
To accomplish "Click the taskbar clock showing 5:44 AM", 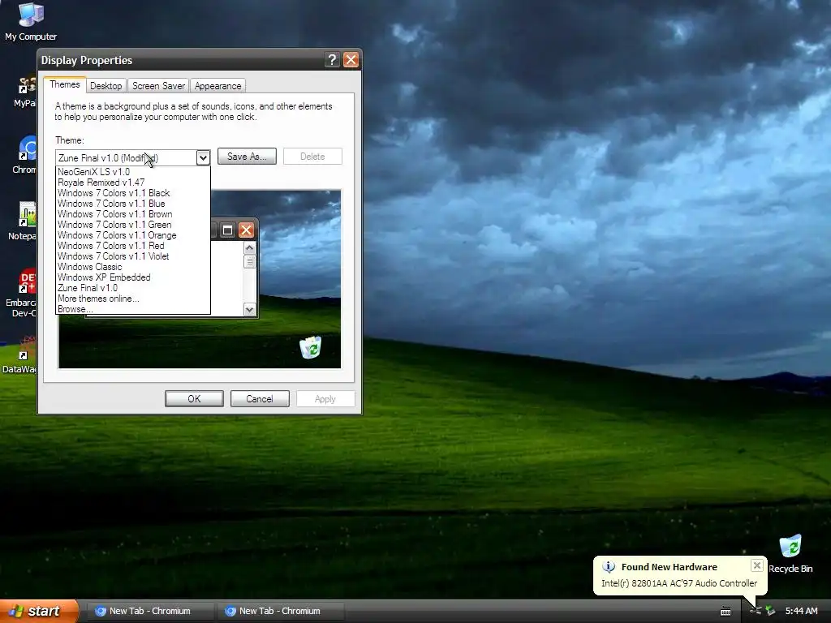I will tap(801, 611).
